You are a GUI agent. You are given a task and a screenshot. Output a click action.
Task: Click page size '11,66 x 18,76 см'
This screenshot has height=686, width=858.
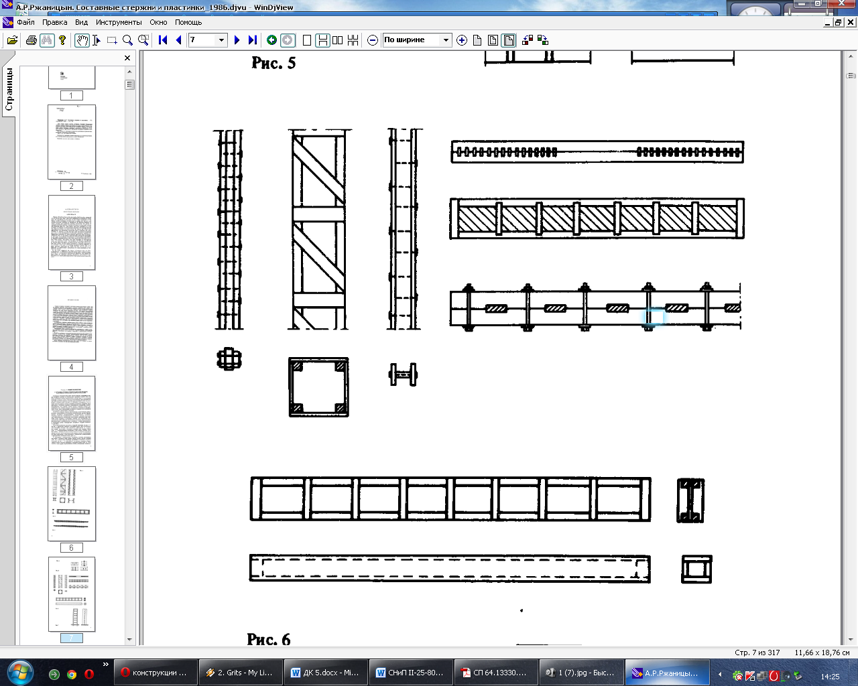coord(822,653)
